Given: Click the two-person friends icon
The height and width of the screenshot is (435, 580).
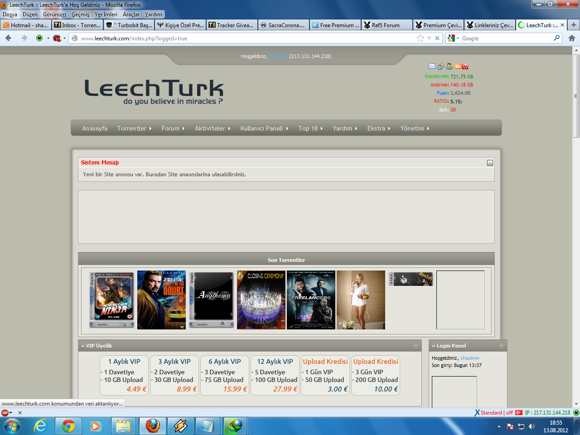Looking at the screenshot, I should (x=440, y=66).
